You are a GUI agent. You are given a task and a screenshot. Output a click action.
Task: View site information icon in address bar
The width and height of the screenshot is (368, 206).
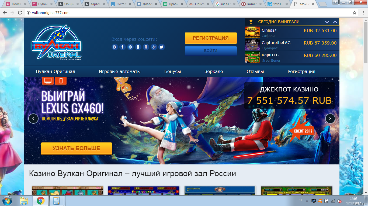[28, 13]
